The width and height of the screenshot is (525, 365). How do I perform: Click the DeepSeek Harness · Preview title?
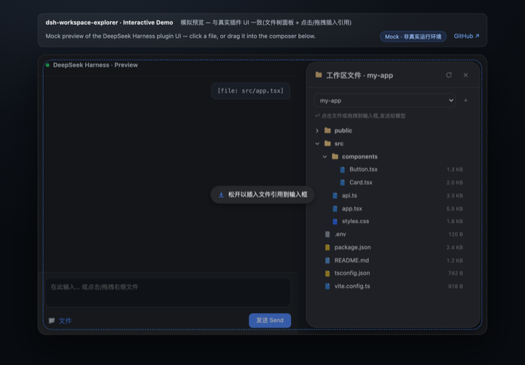coord(96,65)
